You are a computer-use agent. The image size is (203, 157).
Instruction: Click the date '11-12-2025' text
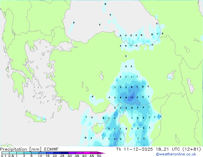pyautogui.click(x=138, y=149)
